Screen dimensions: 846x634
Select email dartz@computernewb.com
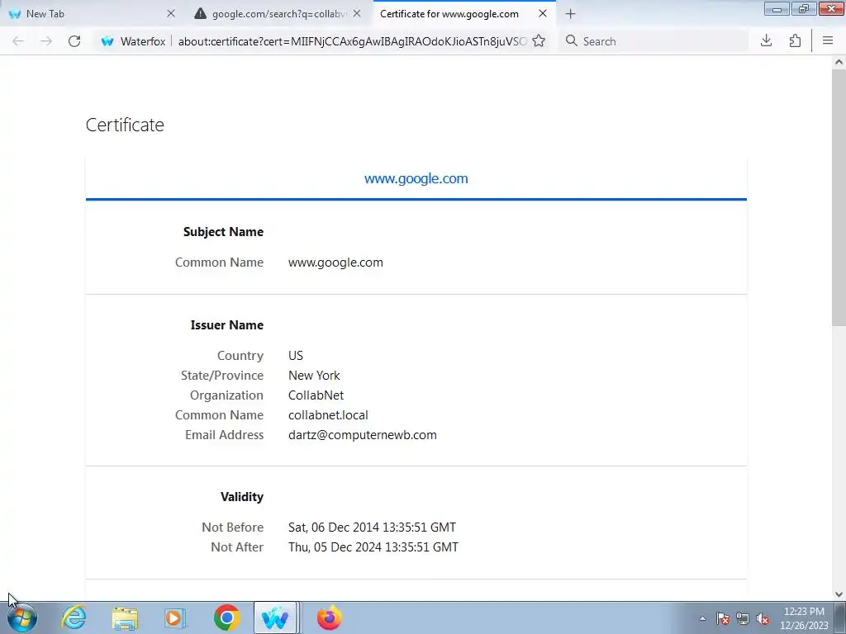[363, 435]
